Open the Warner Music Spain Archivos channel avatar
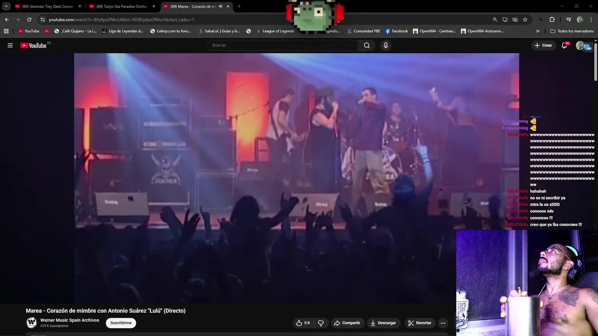 pos(31,322)
